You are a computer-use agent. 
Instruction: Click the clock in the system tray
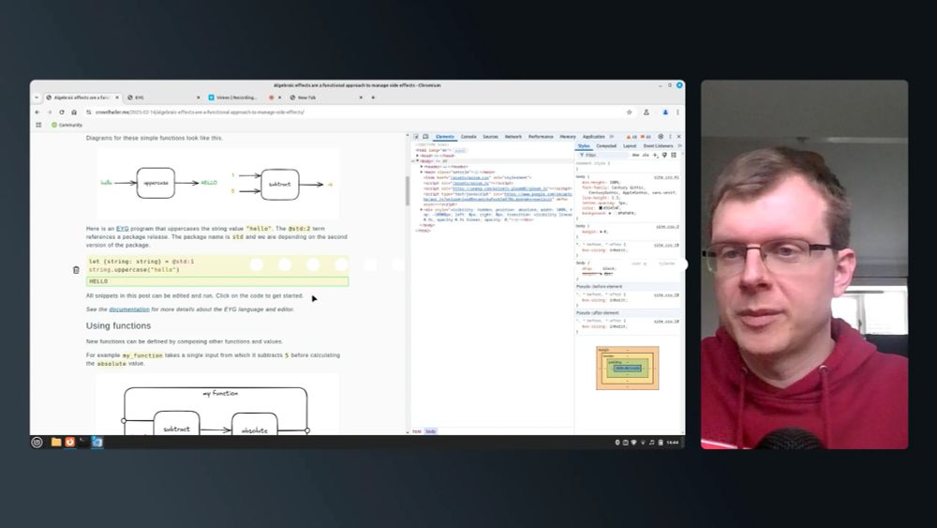click(x=672, y=443)
